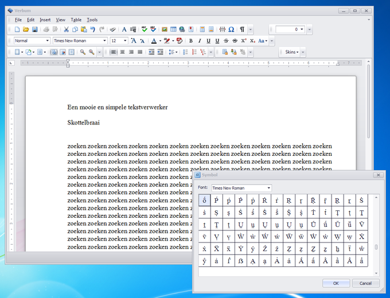This screenshot has width=390, height=298.
Task: Open the Normal paragraph style dropdown
Action: (48, 41)
